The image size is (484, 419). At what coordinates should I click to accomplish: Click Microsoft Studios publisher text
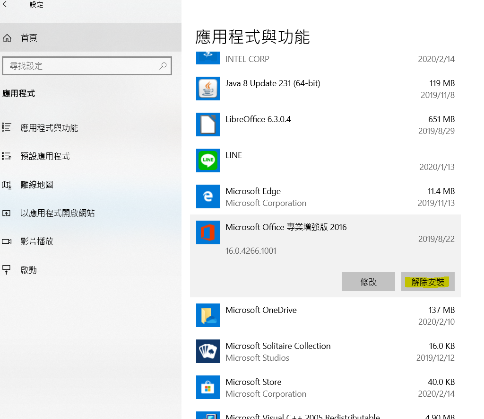[x=258, y=358]
